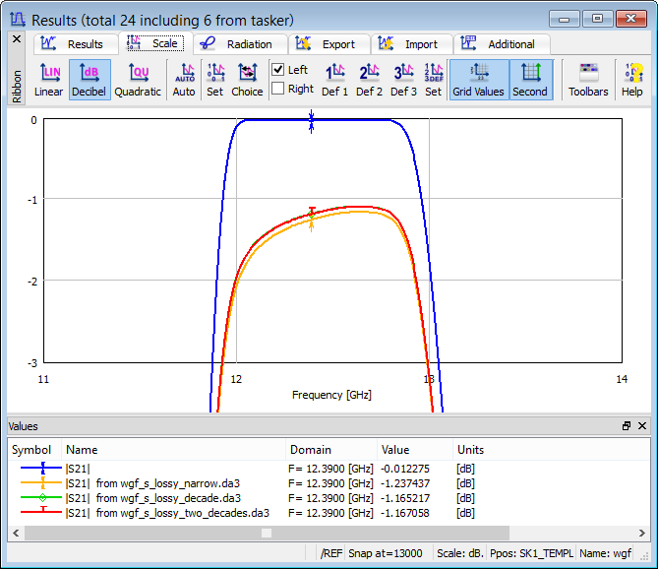Switch to the Radiation tab
Image resolution: width=658 pixels, height=569 pixels.
pos(240,44)
